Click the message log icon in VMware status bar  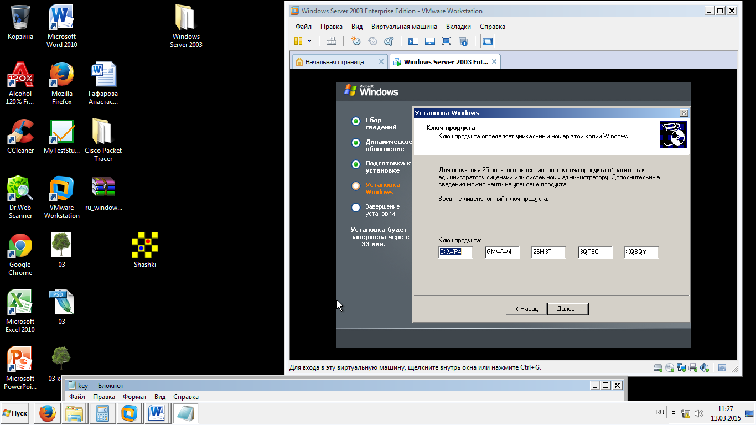(x=722, y=367)
